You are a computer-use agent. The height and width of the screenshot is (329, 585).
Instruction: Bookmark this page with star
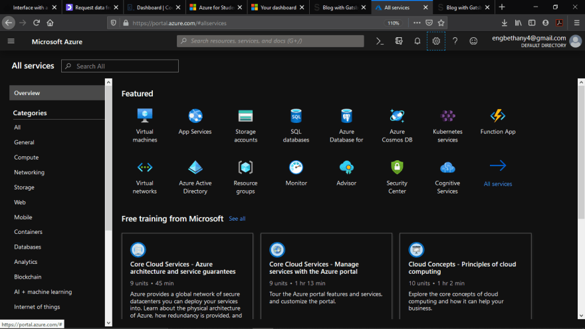click(441, 23)
